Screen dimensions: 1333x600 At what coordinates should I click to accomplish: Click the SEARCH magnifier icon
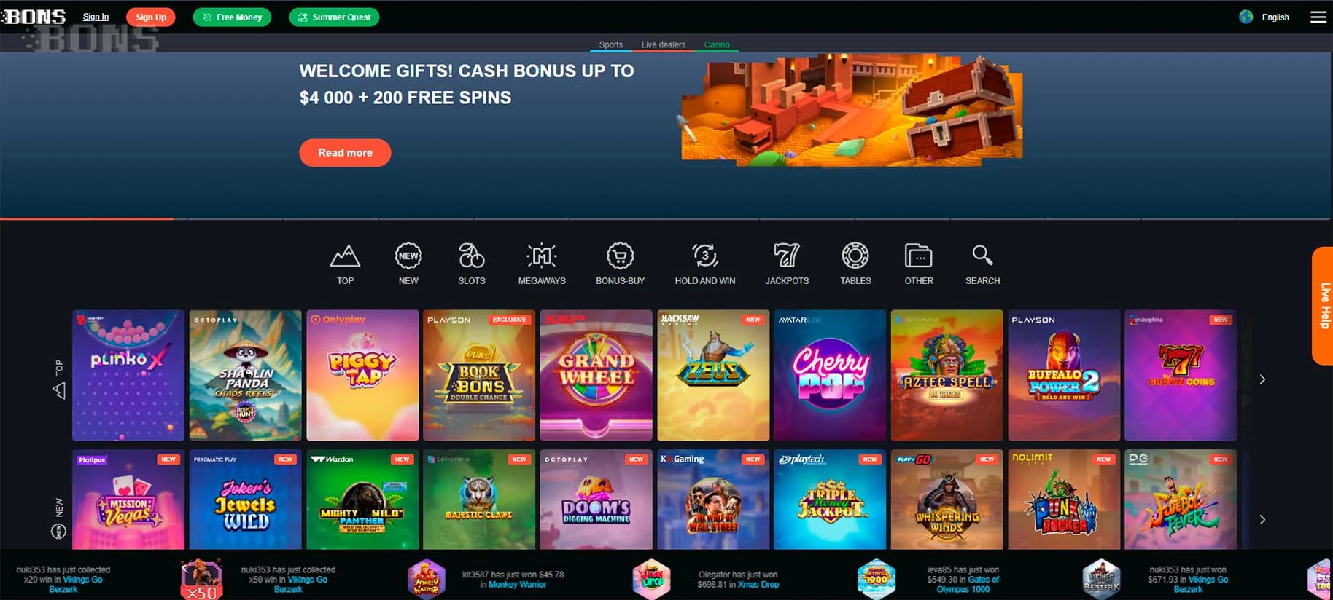click(x=982, y=256)
